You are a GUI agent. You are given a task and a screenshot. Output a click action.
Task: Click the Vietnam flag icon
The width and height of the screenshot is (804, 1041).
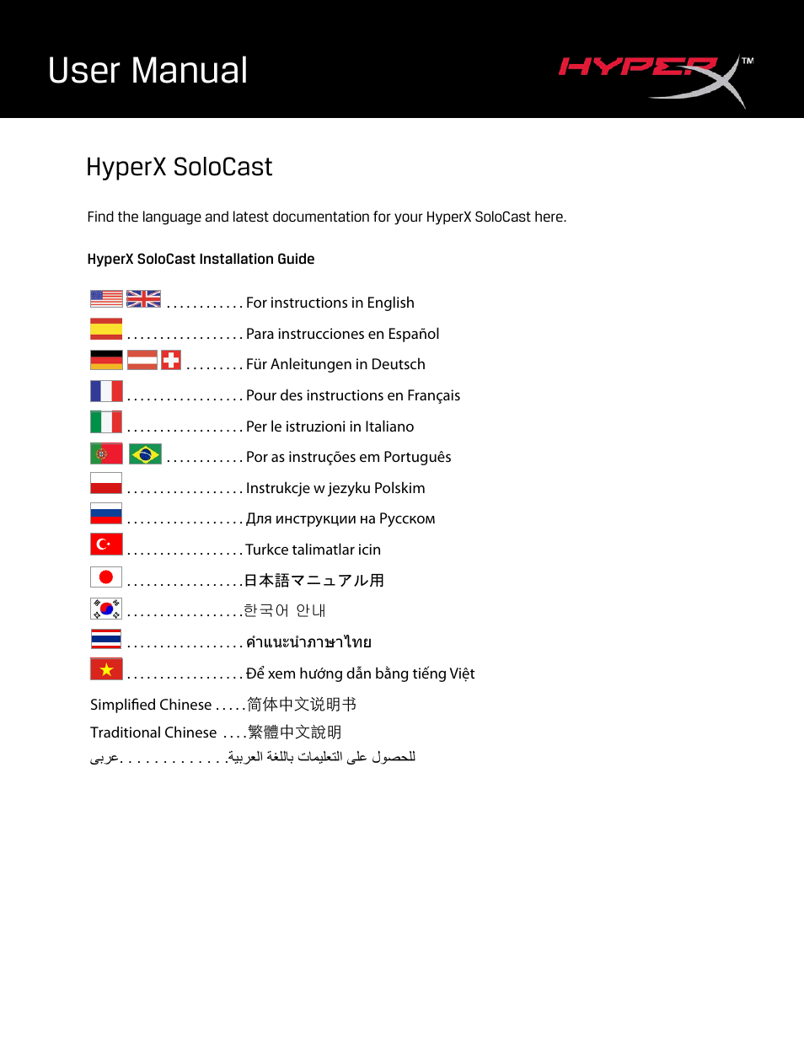coord(106,669)
